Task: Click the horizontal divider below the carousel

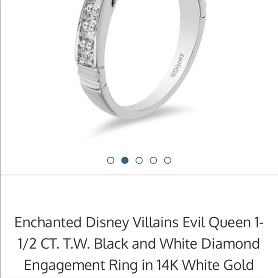Action: [139, 175]
